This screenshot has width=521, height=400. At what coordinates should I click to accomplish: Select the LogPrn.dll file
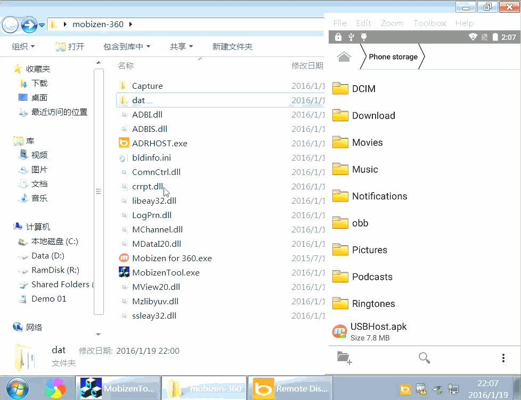coord(152,215)
